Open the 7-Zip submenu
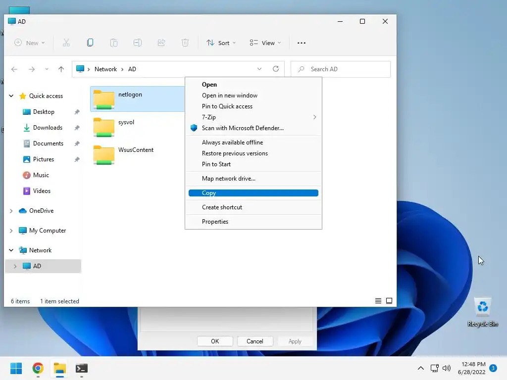The image size is (507, 380). (253, 117)
